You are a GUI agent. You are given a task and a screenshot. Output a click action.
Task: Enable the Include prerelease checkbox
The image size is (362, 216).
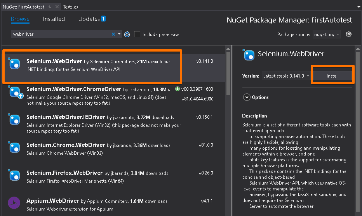[x=137, y=34]
